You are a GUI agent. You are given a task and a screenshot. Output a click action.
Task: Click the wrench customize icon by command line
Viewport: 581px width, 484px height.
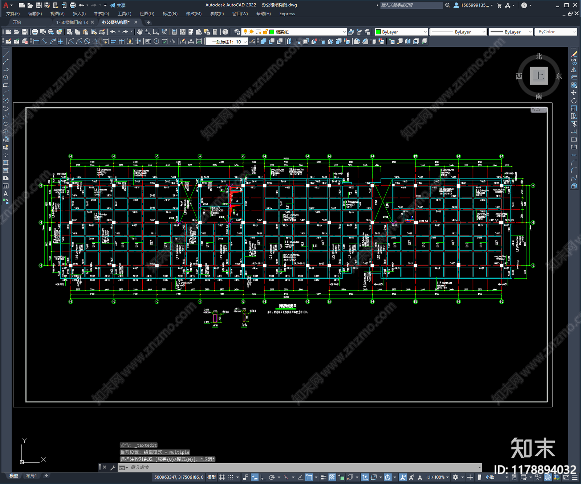[113, 467]
